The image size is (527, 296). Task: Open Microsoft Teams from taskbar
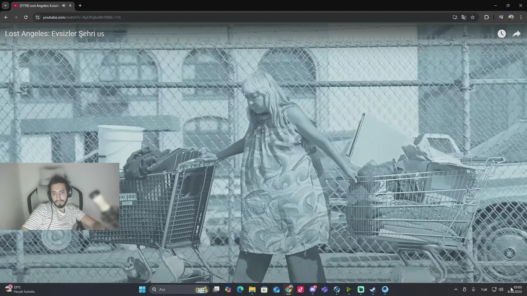(324, 289)
